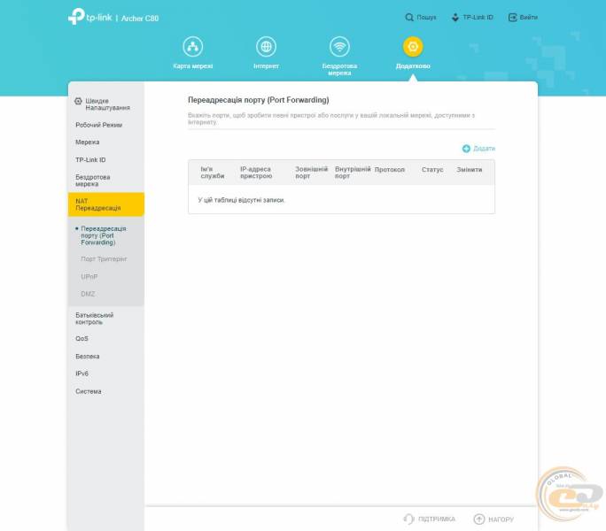Click the IP-адреса пристрою column header
Image resolution: width=606 pixels, height=531 pixels.
256,173
